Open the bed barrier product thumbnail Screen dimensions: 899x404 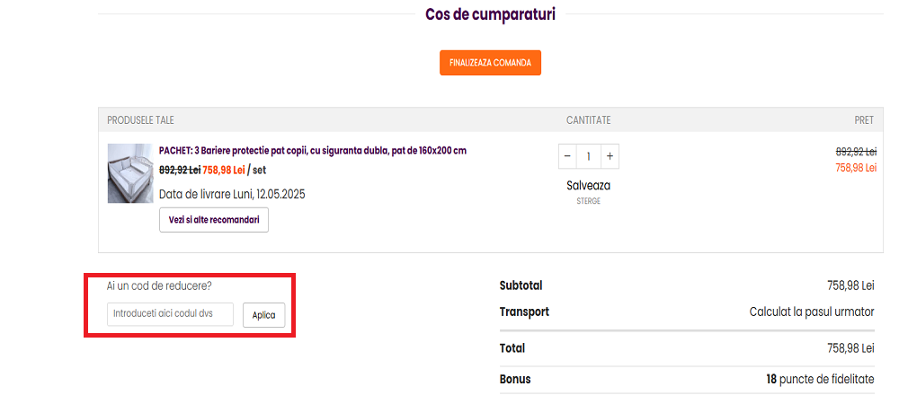130,173
